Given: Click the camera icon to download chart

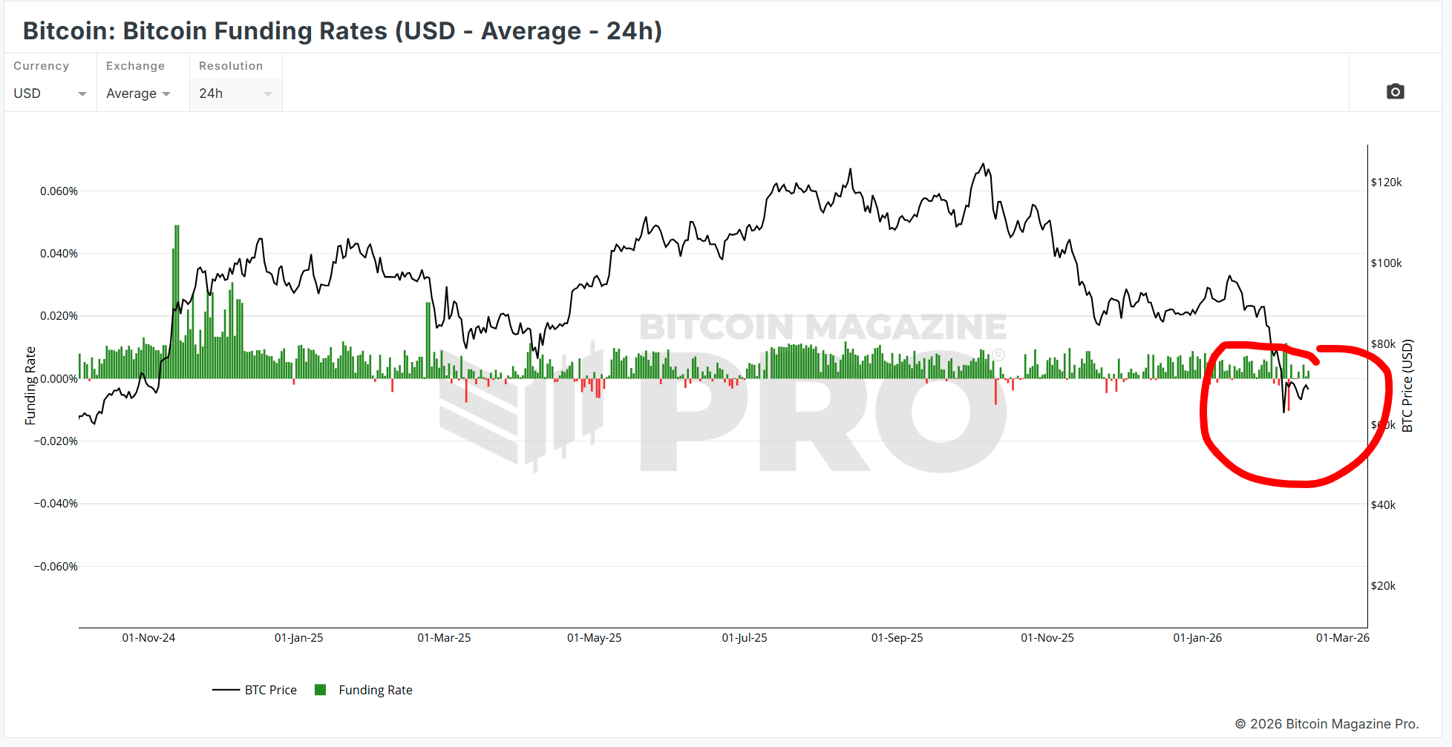Looking at the screenshot, I should (x=1395, y=91).
